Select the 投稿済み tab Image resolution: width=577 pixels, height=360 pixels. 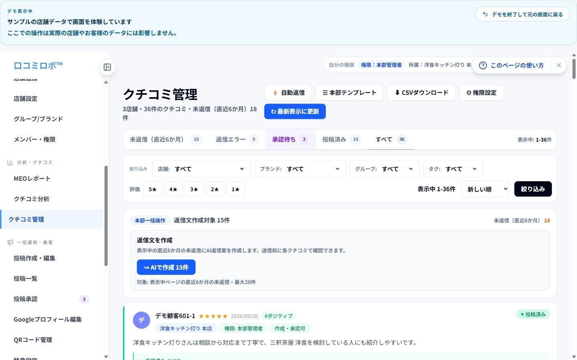point(341,139)
